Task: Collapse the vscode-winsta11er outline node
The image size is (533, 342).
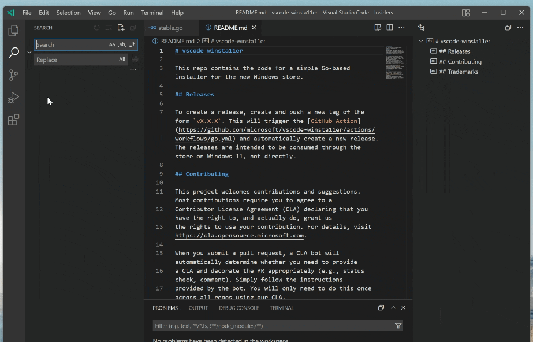Action: tap(420, 40)
